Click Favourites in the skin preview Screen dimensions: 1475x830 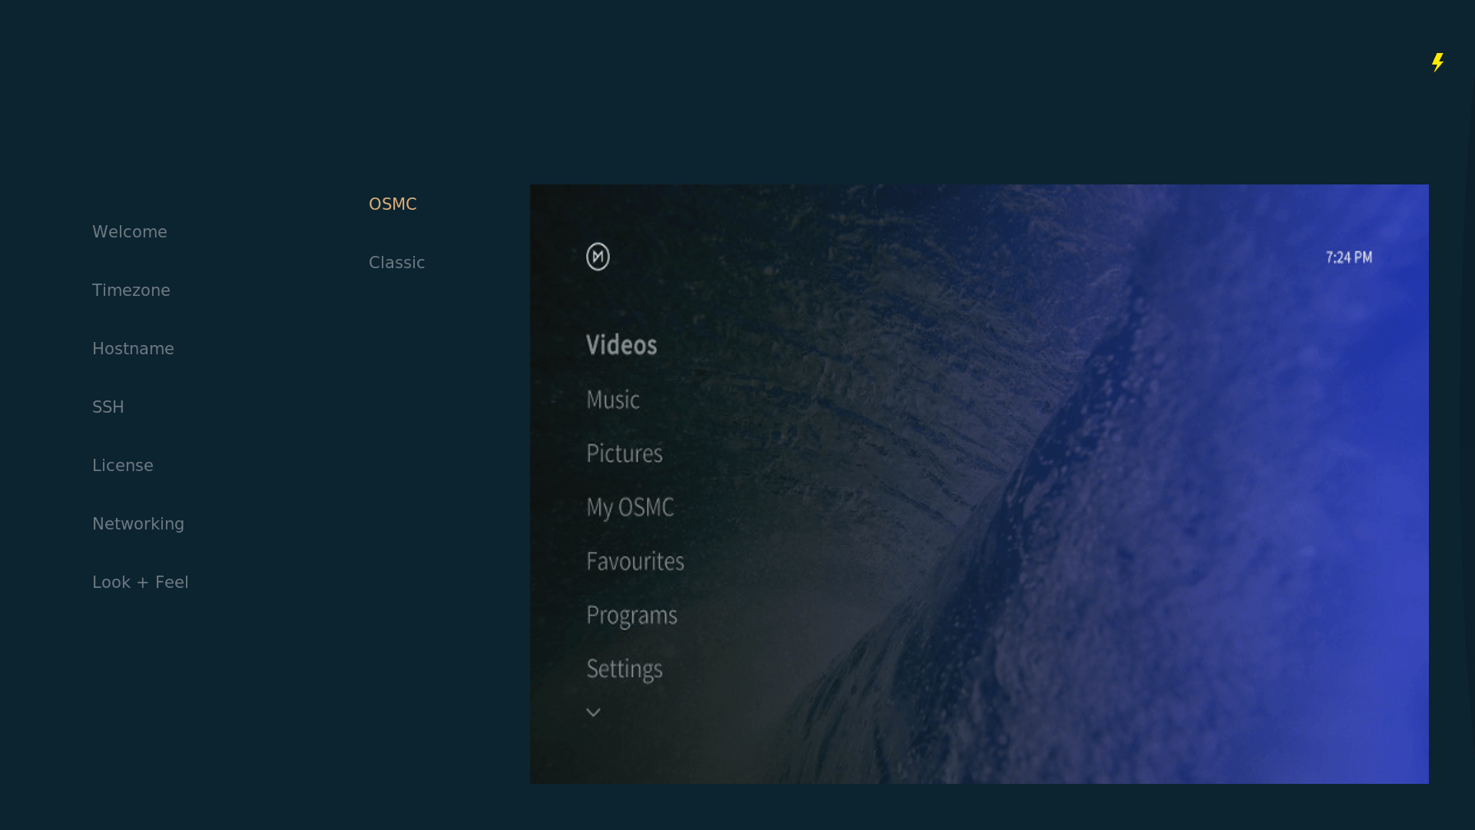point(635,561)
